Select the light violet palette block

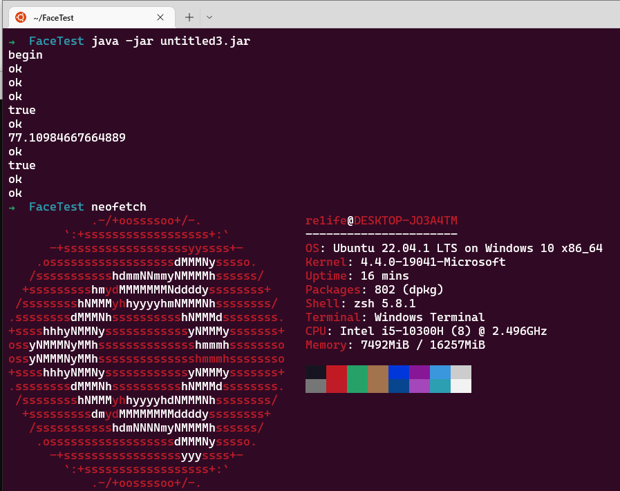(x=420, y=386)
